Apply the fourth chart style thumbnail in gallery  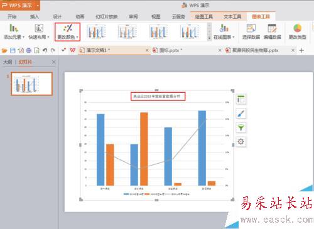click(190, 31)
